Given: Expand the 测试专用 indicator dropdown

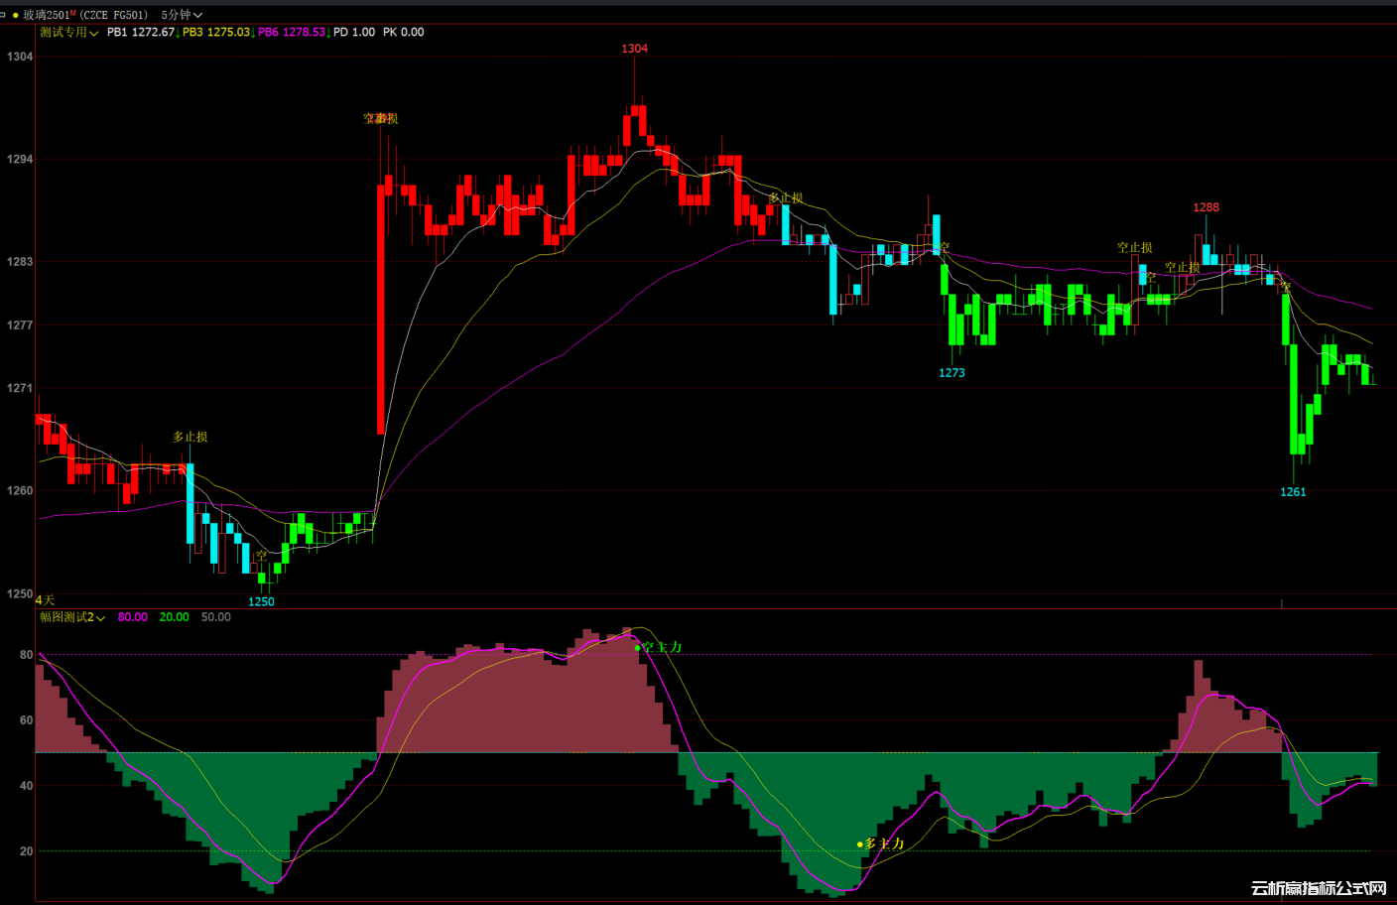Looking at the screenshot, I should pos(68,33).
